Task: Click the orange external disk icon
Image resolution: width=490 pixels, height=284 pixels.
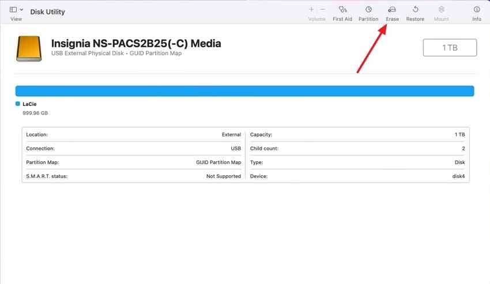Action: (x=29, y=48)
